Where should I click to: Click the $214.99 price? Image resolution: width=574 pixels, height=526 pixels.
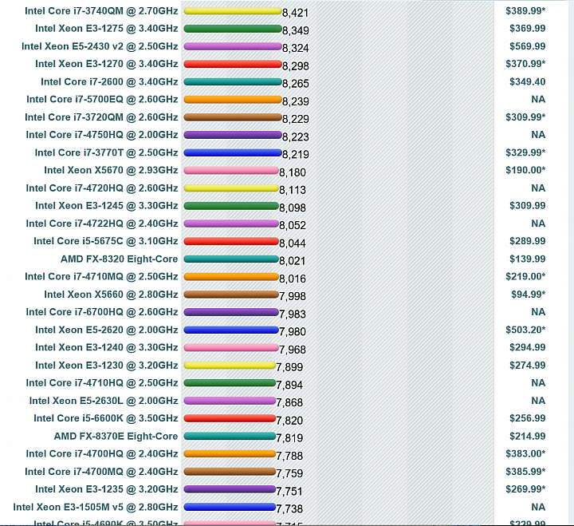coord(528,436)
